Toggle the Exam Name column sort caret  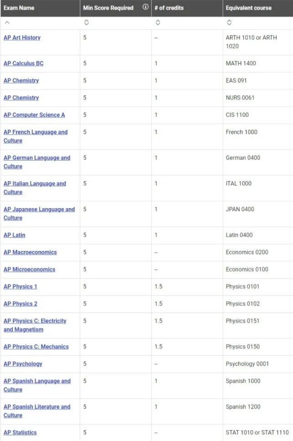[6, 23]
